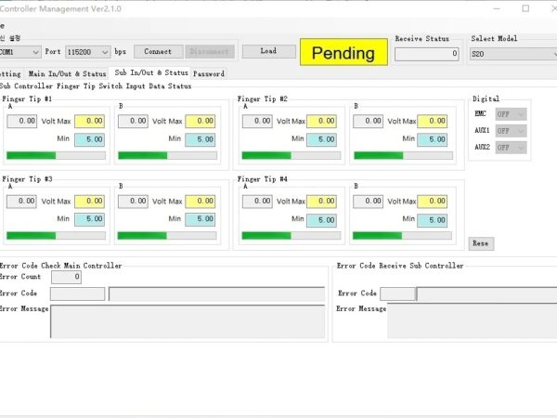Click Main Controller Error Code long field
The width and height of the screenshot is (557, 418).
(x=216, y=294)
